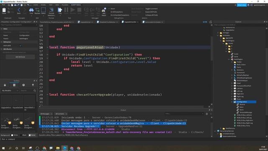Click the Select tool icon
Image resolution: width=268 pixels, height=151 pixels.
tap(44, 10)
